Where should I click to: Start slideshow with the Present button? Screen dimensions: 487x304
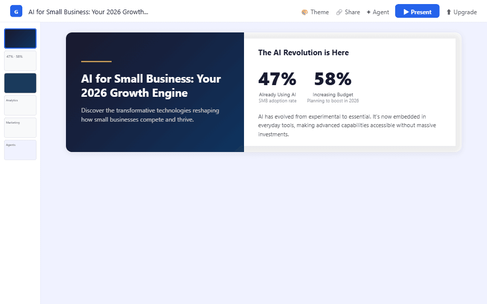click(x=417, y=12)
